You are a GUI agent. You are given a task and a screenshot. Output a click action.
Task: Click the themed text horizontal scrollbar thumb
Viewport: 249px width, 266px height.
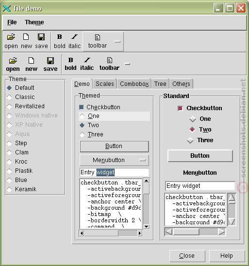[101, 233]
